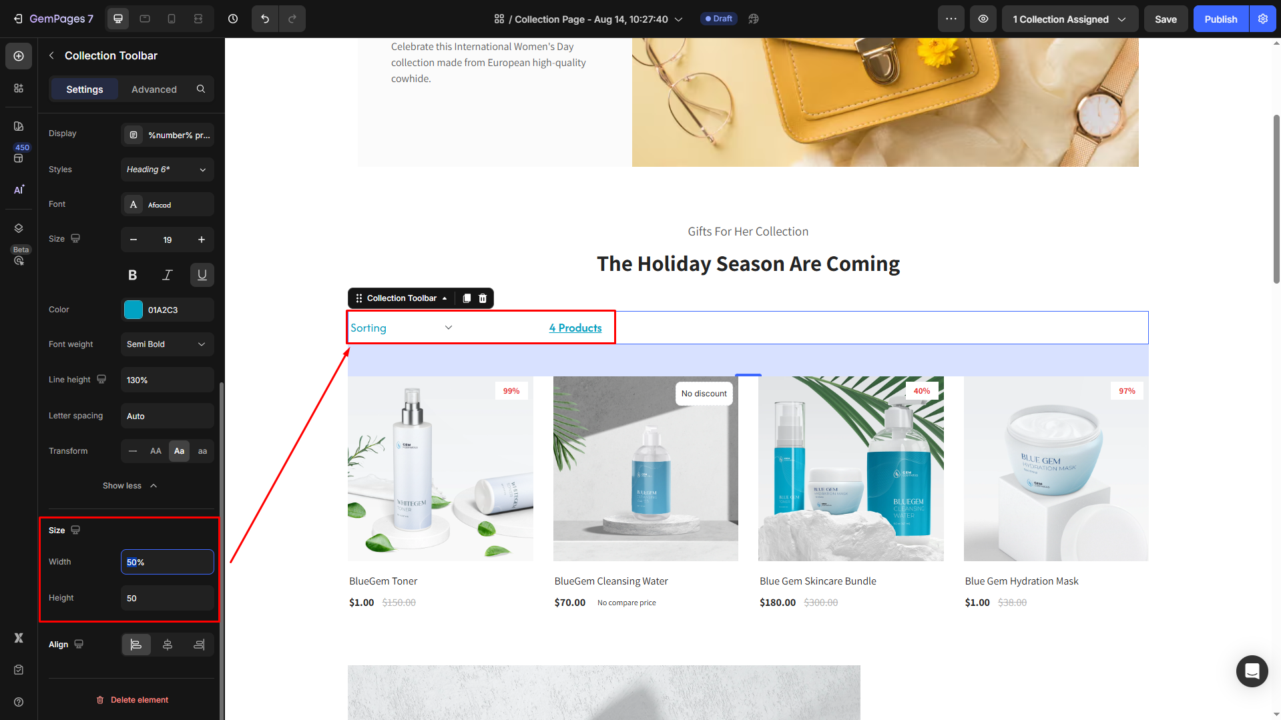Select center align icon
The height and width of the screenshot is (720, 1281).
tap(168, 645)
